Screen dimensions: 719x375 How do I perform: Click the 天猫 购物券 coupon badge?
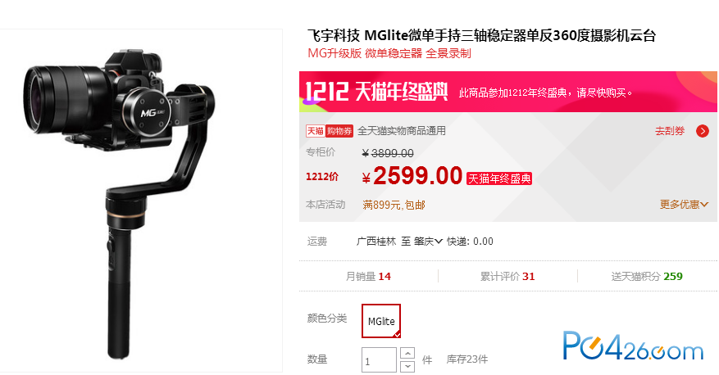(x=330, y=131)
